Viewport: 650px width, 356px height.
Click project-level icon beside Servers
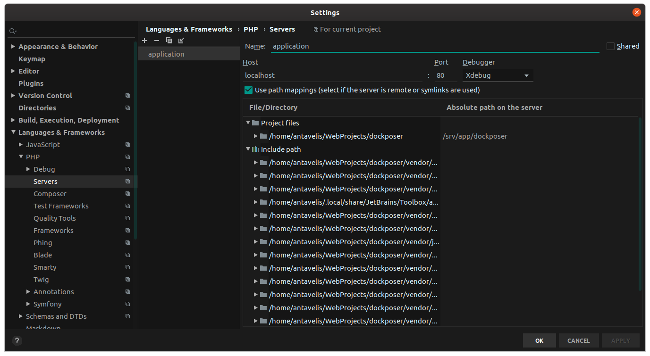tap(127, 182)
